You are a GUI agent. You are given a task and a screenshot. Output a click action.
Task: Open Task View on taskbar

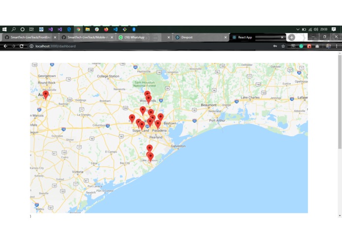[x=31, y=29]
